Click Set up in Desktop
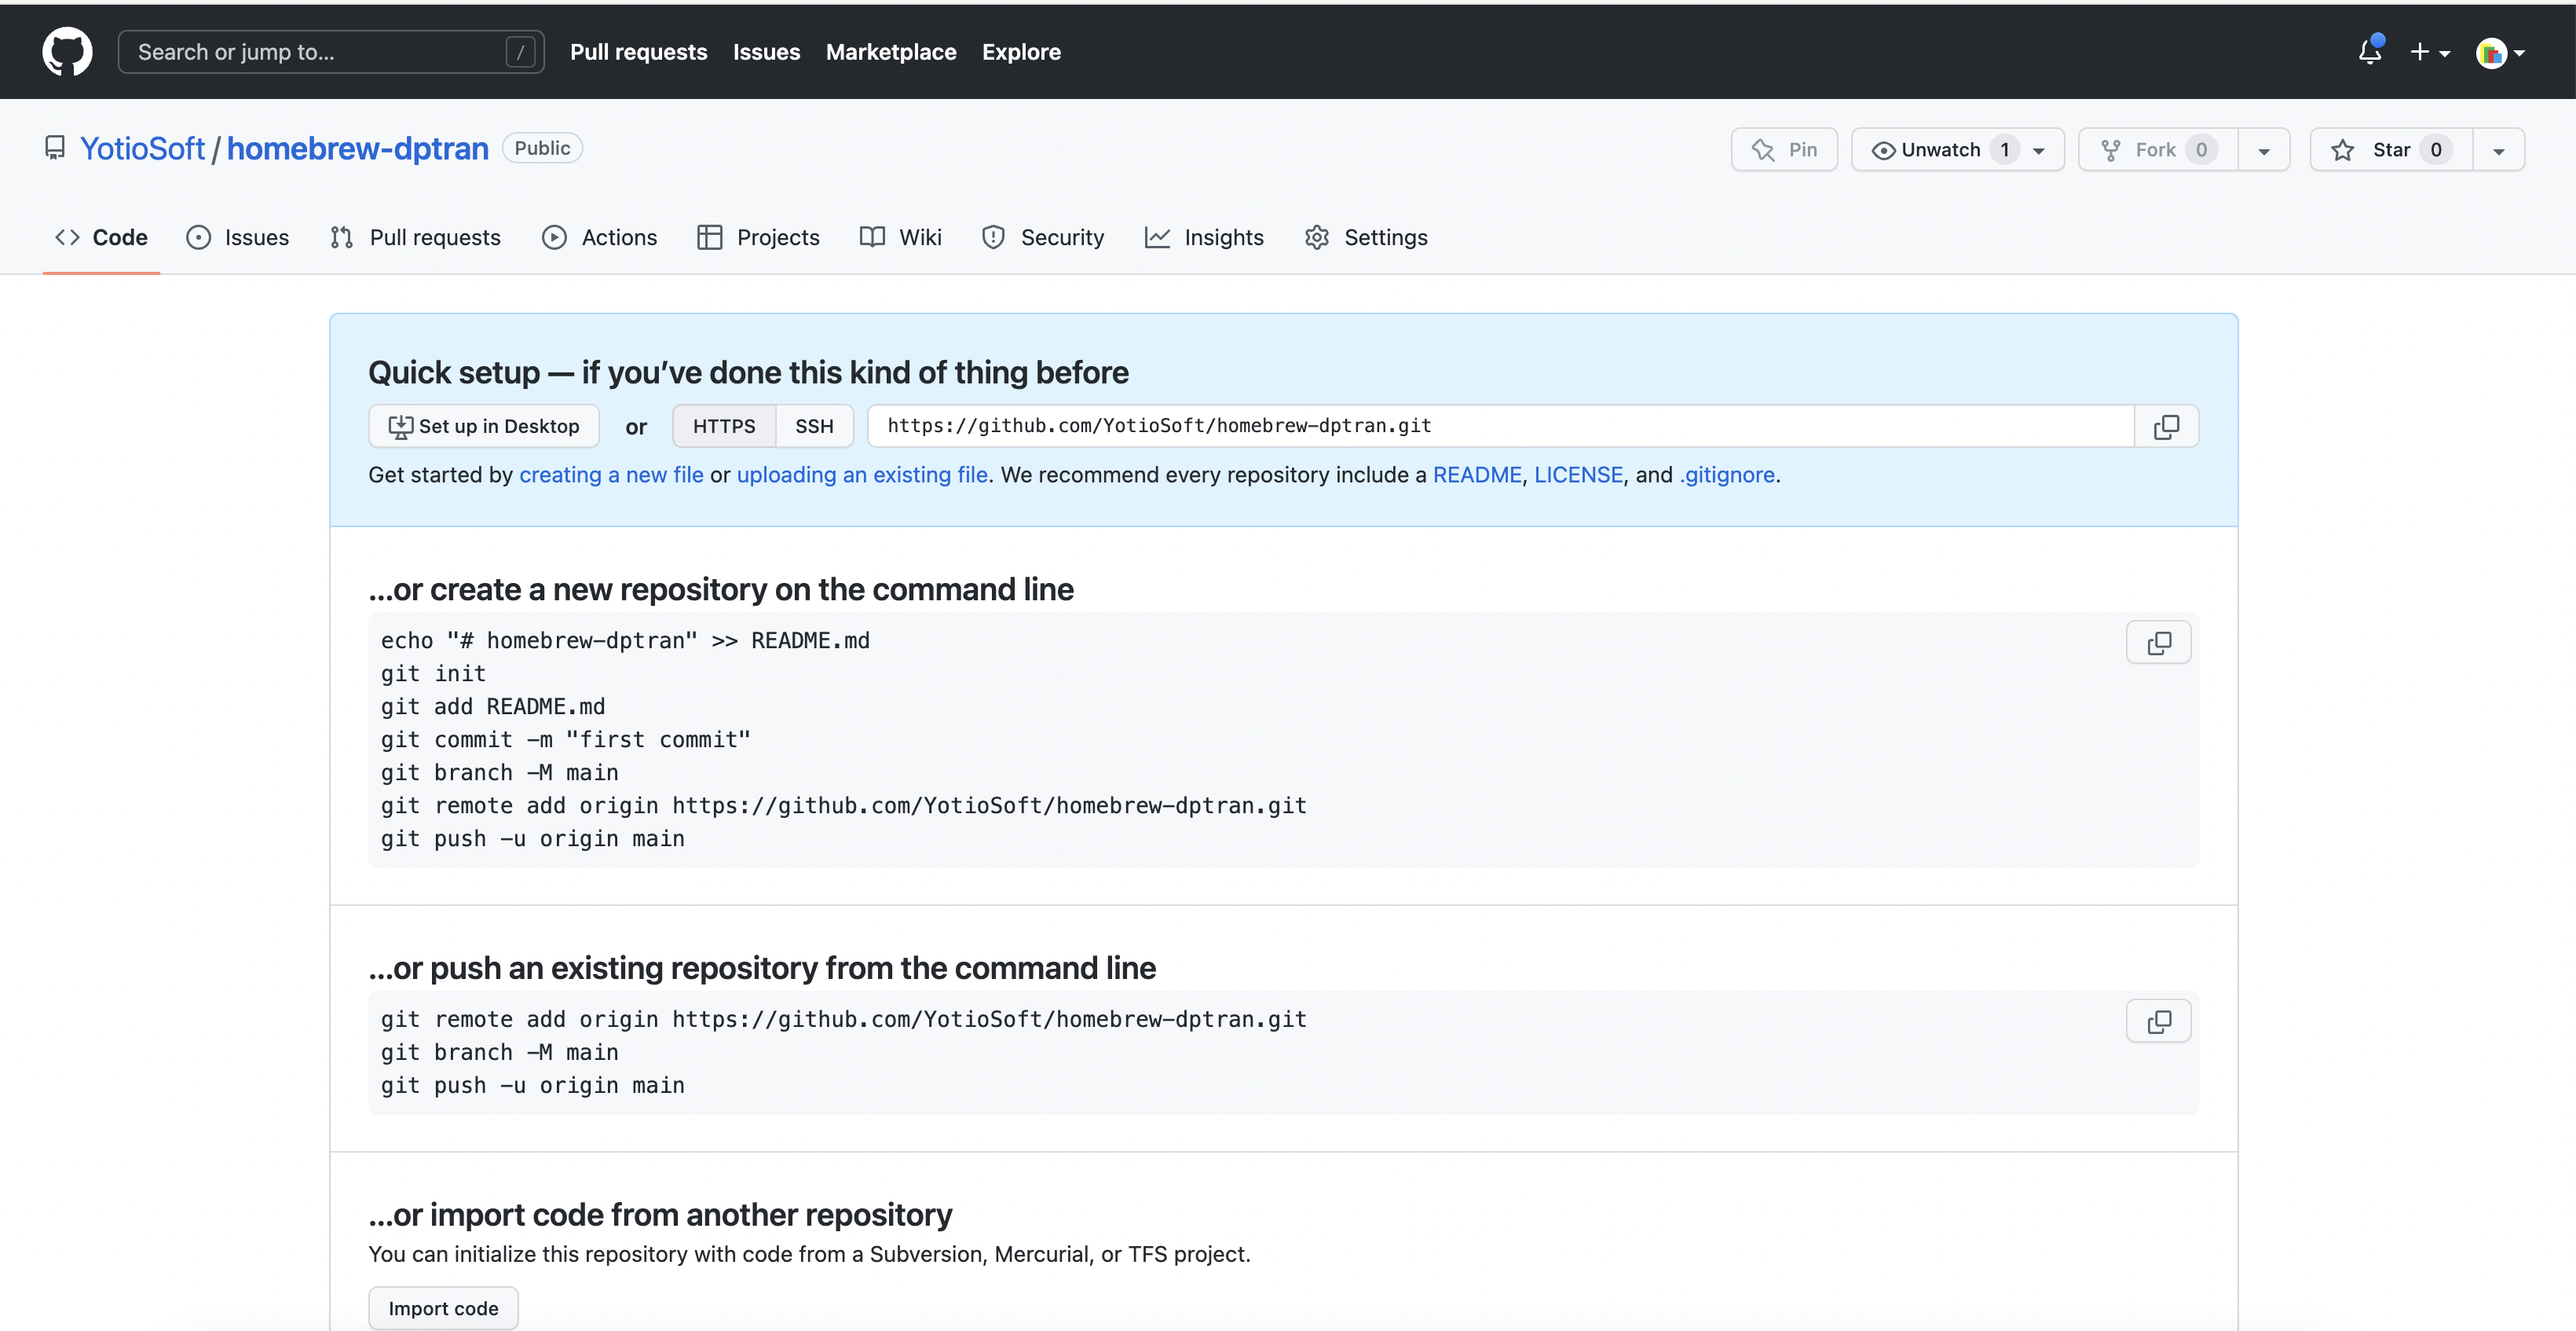Screen dimensions: 2576x1331 (x=484, y=427)
